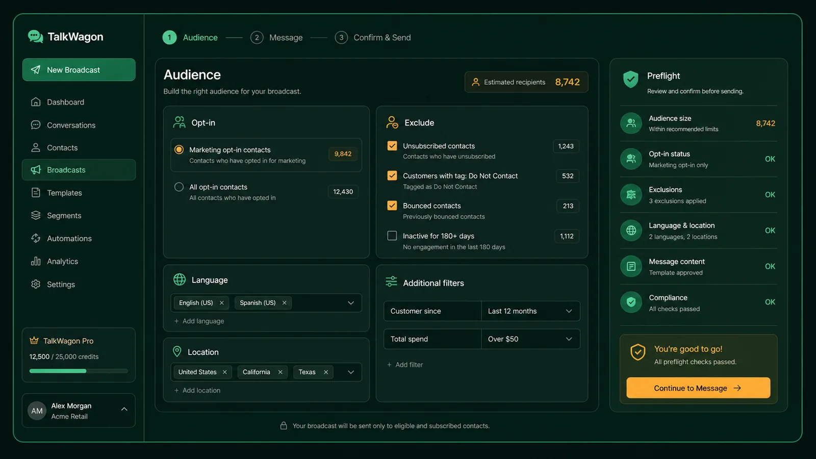The height and width of the screenshot is (459, 816).
Task: Remove the United States location tag
Action: coord(225,372)
